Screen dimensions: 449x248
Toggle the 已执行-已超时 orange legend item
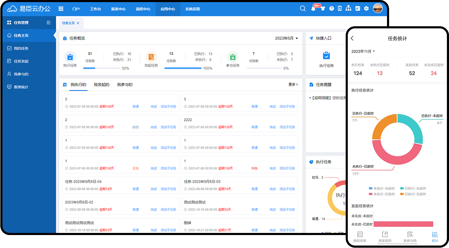click(413, 194)
